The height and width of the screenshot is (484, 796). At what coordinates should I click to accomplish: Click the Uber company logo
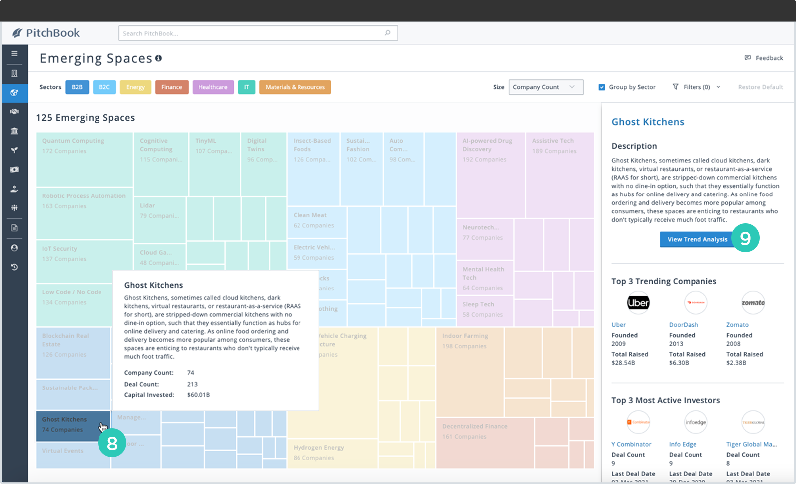tap(638, 303)
